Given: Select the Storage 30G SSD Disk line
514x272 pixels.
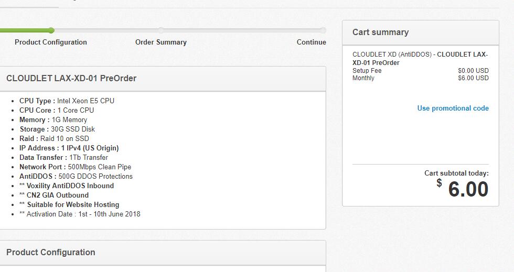Looking at the screenshot, I should pos(57,129).
